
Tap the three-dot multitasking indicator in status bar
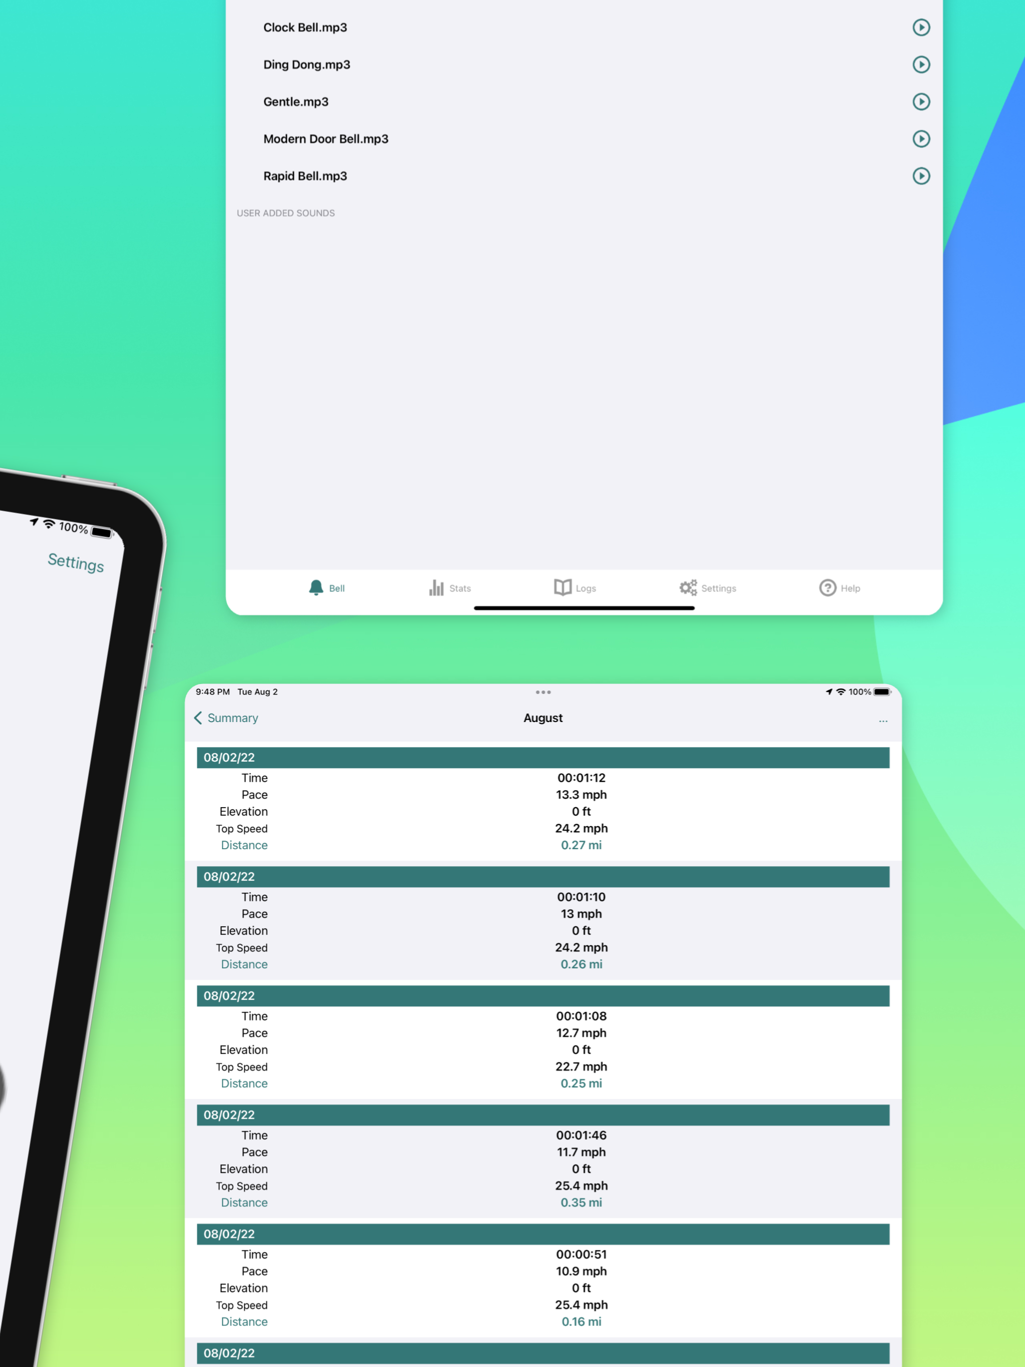tap(543, 692)
